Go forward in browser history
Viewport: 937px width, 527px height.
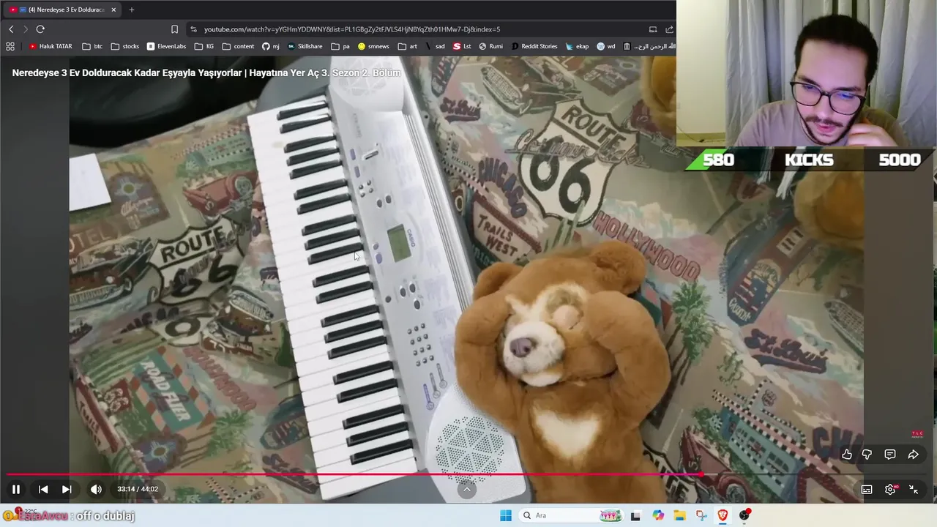26,29
